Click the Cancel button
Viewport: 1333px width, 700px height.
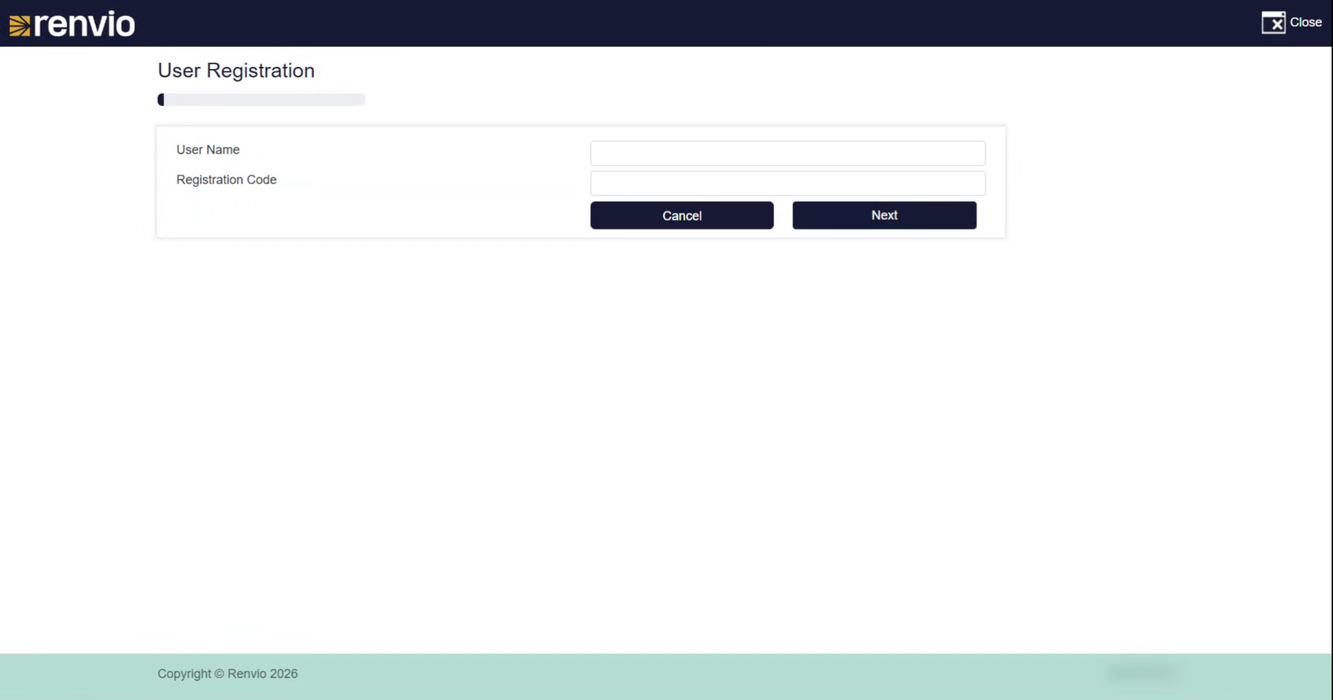tap(681, 215)
